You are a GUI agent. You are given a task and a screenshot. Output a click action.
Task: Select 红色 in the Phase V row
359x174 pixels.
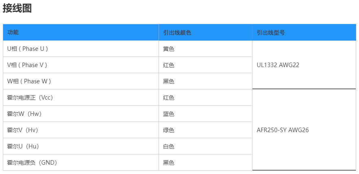click(x=169, y=65)
